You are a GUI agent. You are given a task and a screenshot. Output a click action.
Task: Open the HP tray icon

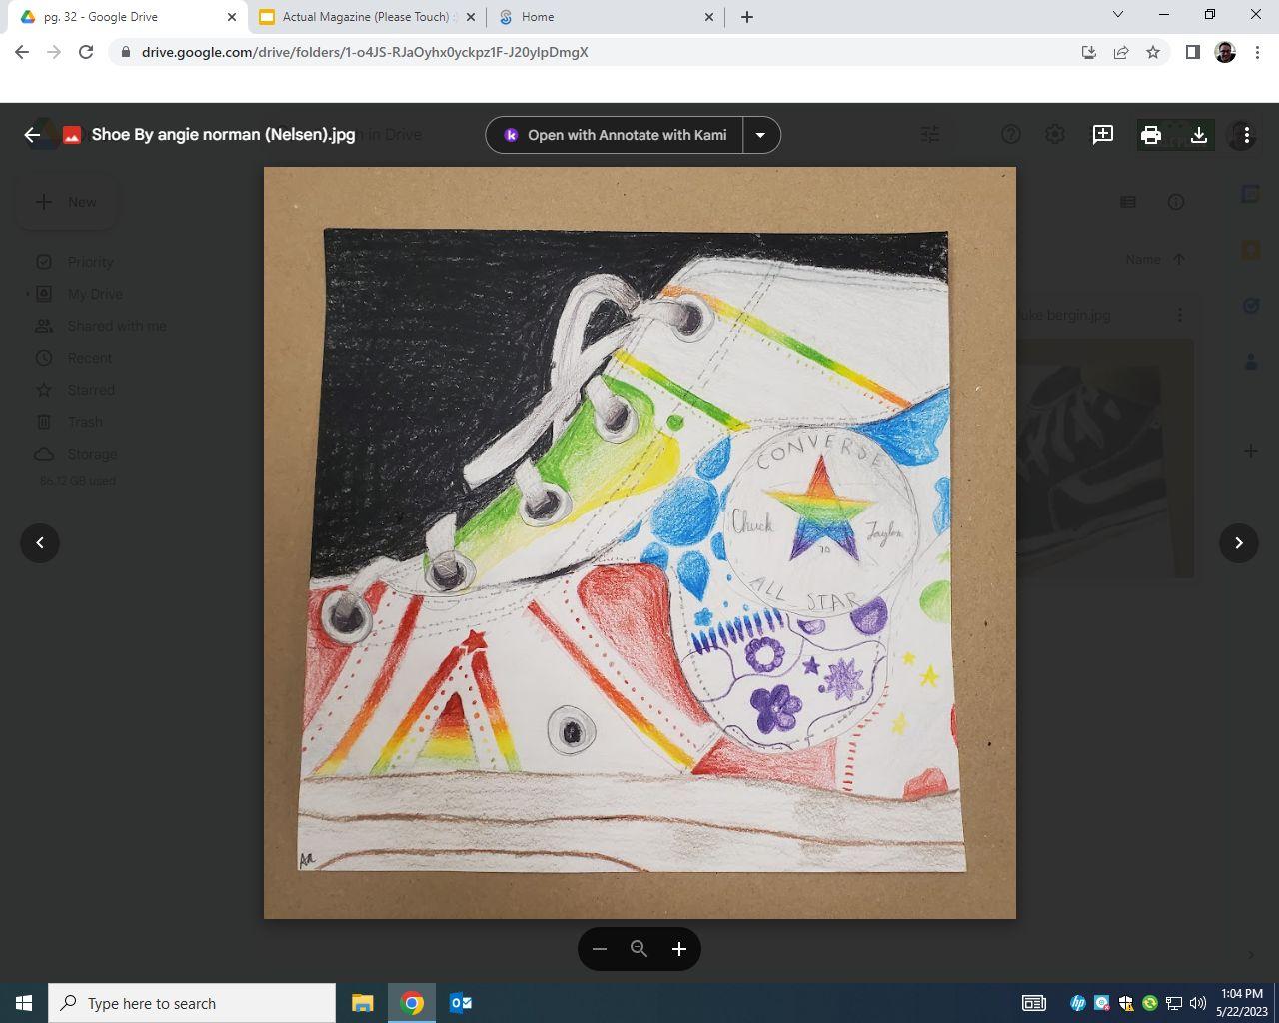tap(1078, 1003)
